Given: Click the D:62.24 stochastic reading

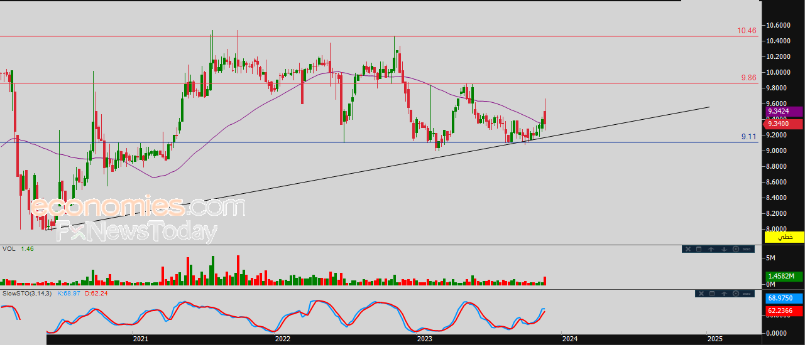Looking at the screenshot, I should tap(97, 293).
